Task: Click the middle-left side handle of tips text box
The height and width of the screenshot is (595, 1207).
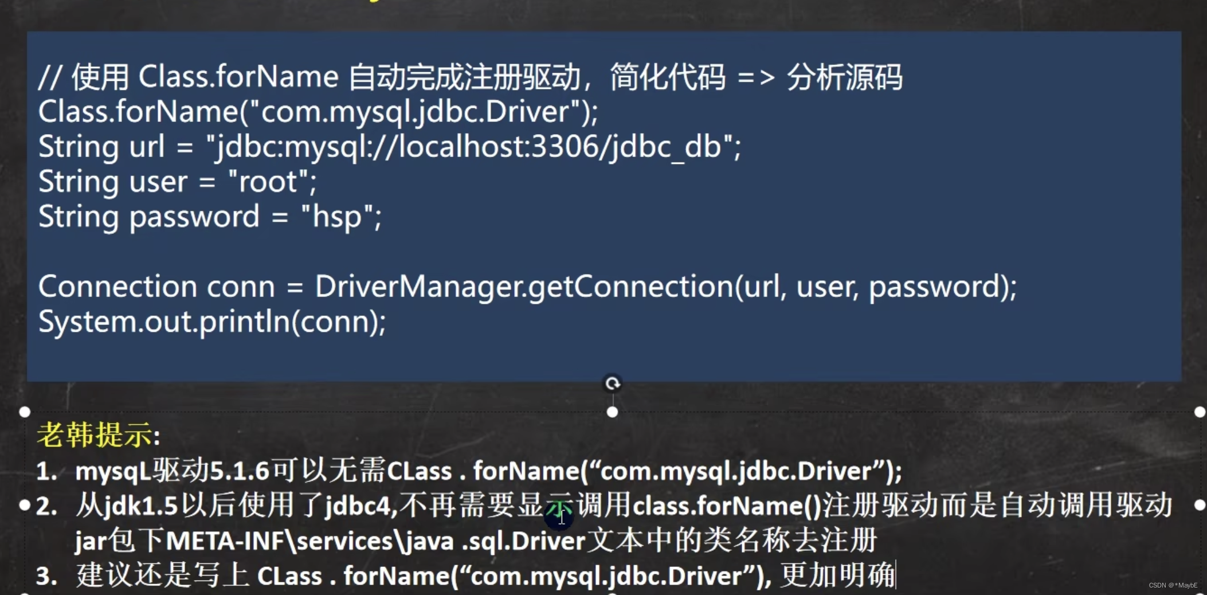Action: [25, 505]
